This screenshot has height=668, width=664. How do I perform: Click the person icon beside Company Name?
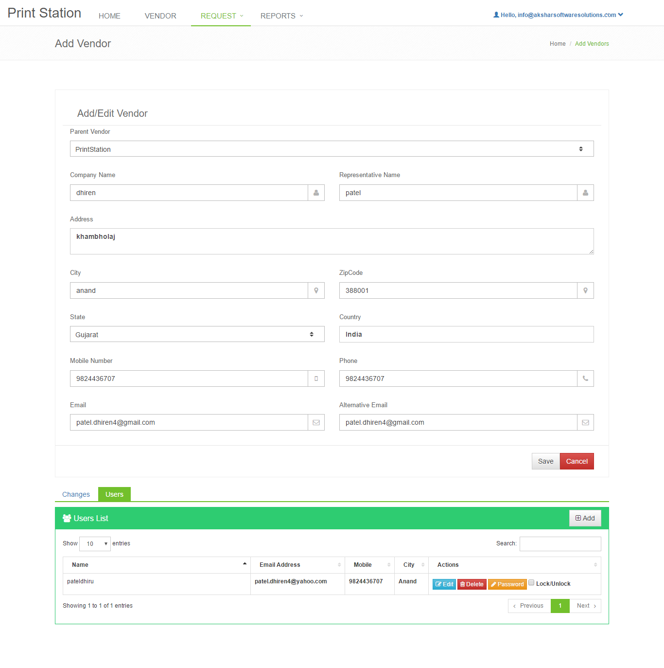(x=316, y=193)
